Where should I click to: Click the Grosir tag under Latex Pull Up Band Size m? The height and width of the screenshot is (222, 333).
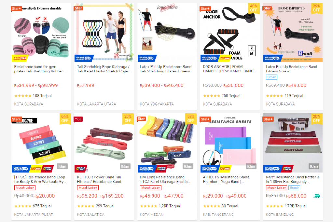click(272, 77)
